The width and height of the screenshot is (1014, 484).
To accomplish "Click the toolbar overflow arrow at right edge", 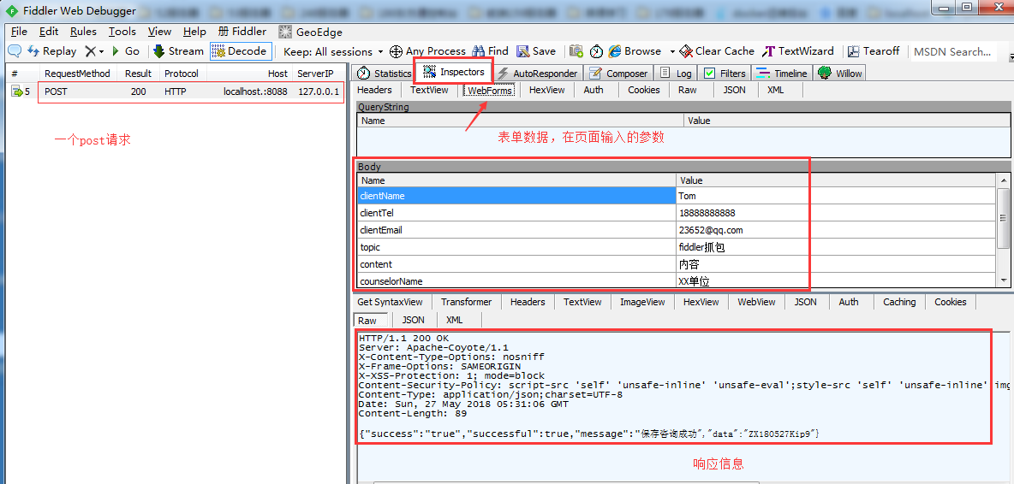I will (1010, 58).
